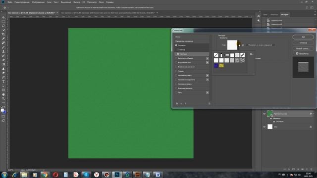
Task: Click the Отмена cancel button
Action: click(303, 43)
